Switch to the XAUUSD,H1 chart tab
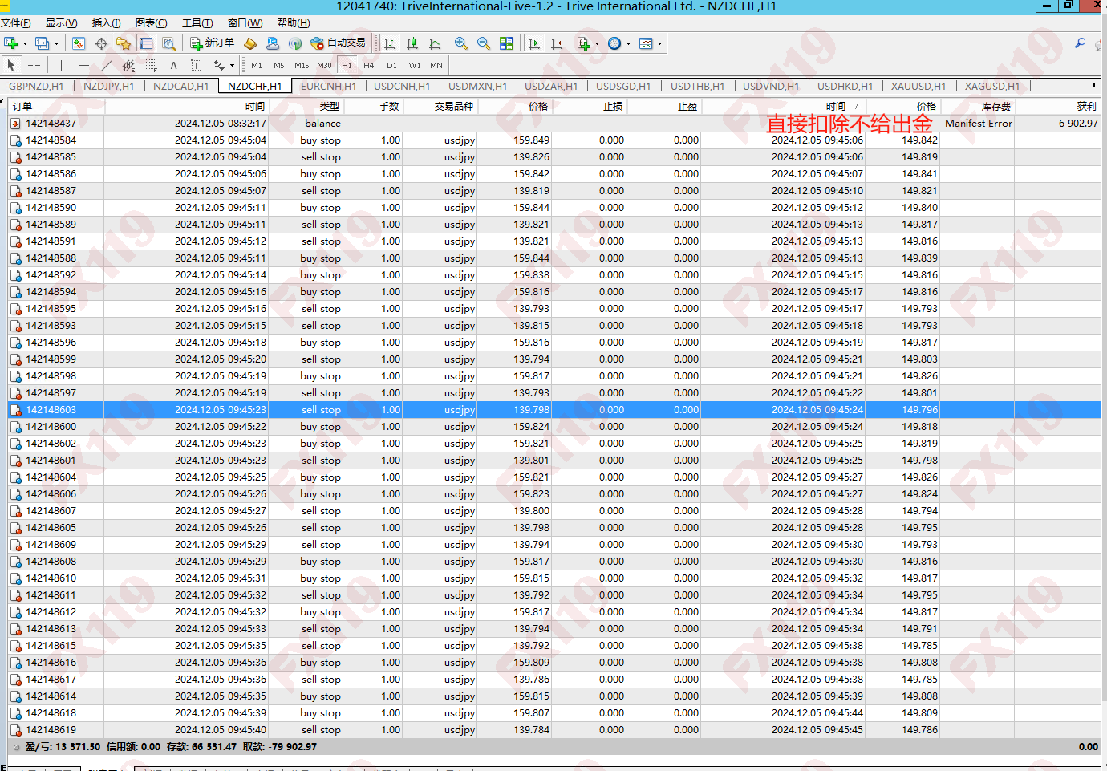Screen dimensions: 1107x771 pos(918,86)
